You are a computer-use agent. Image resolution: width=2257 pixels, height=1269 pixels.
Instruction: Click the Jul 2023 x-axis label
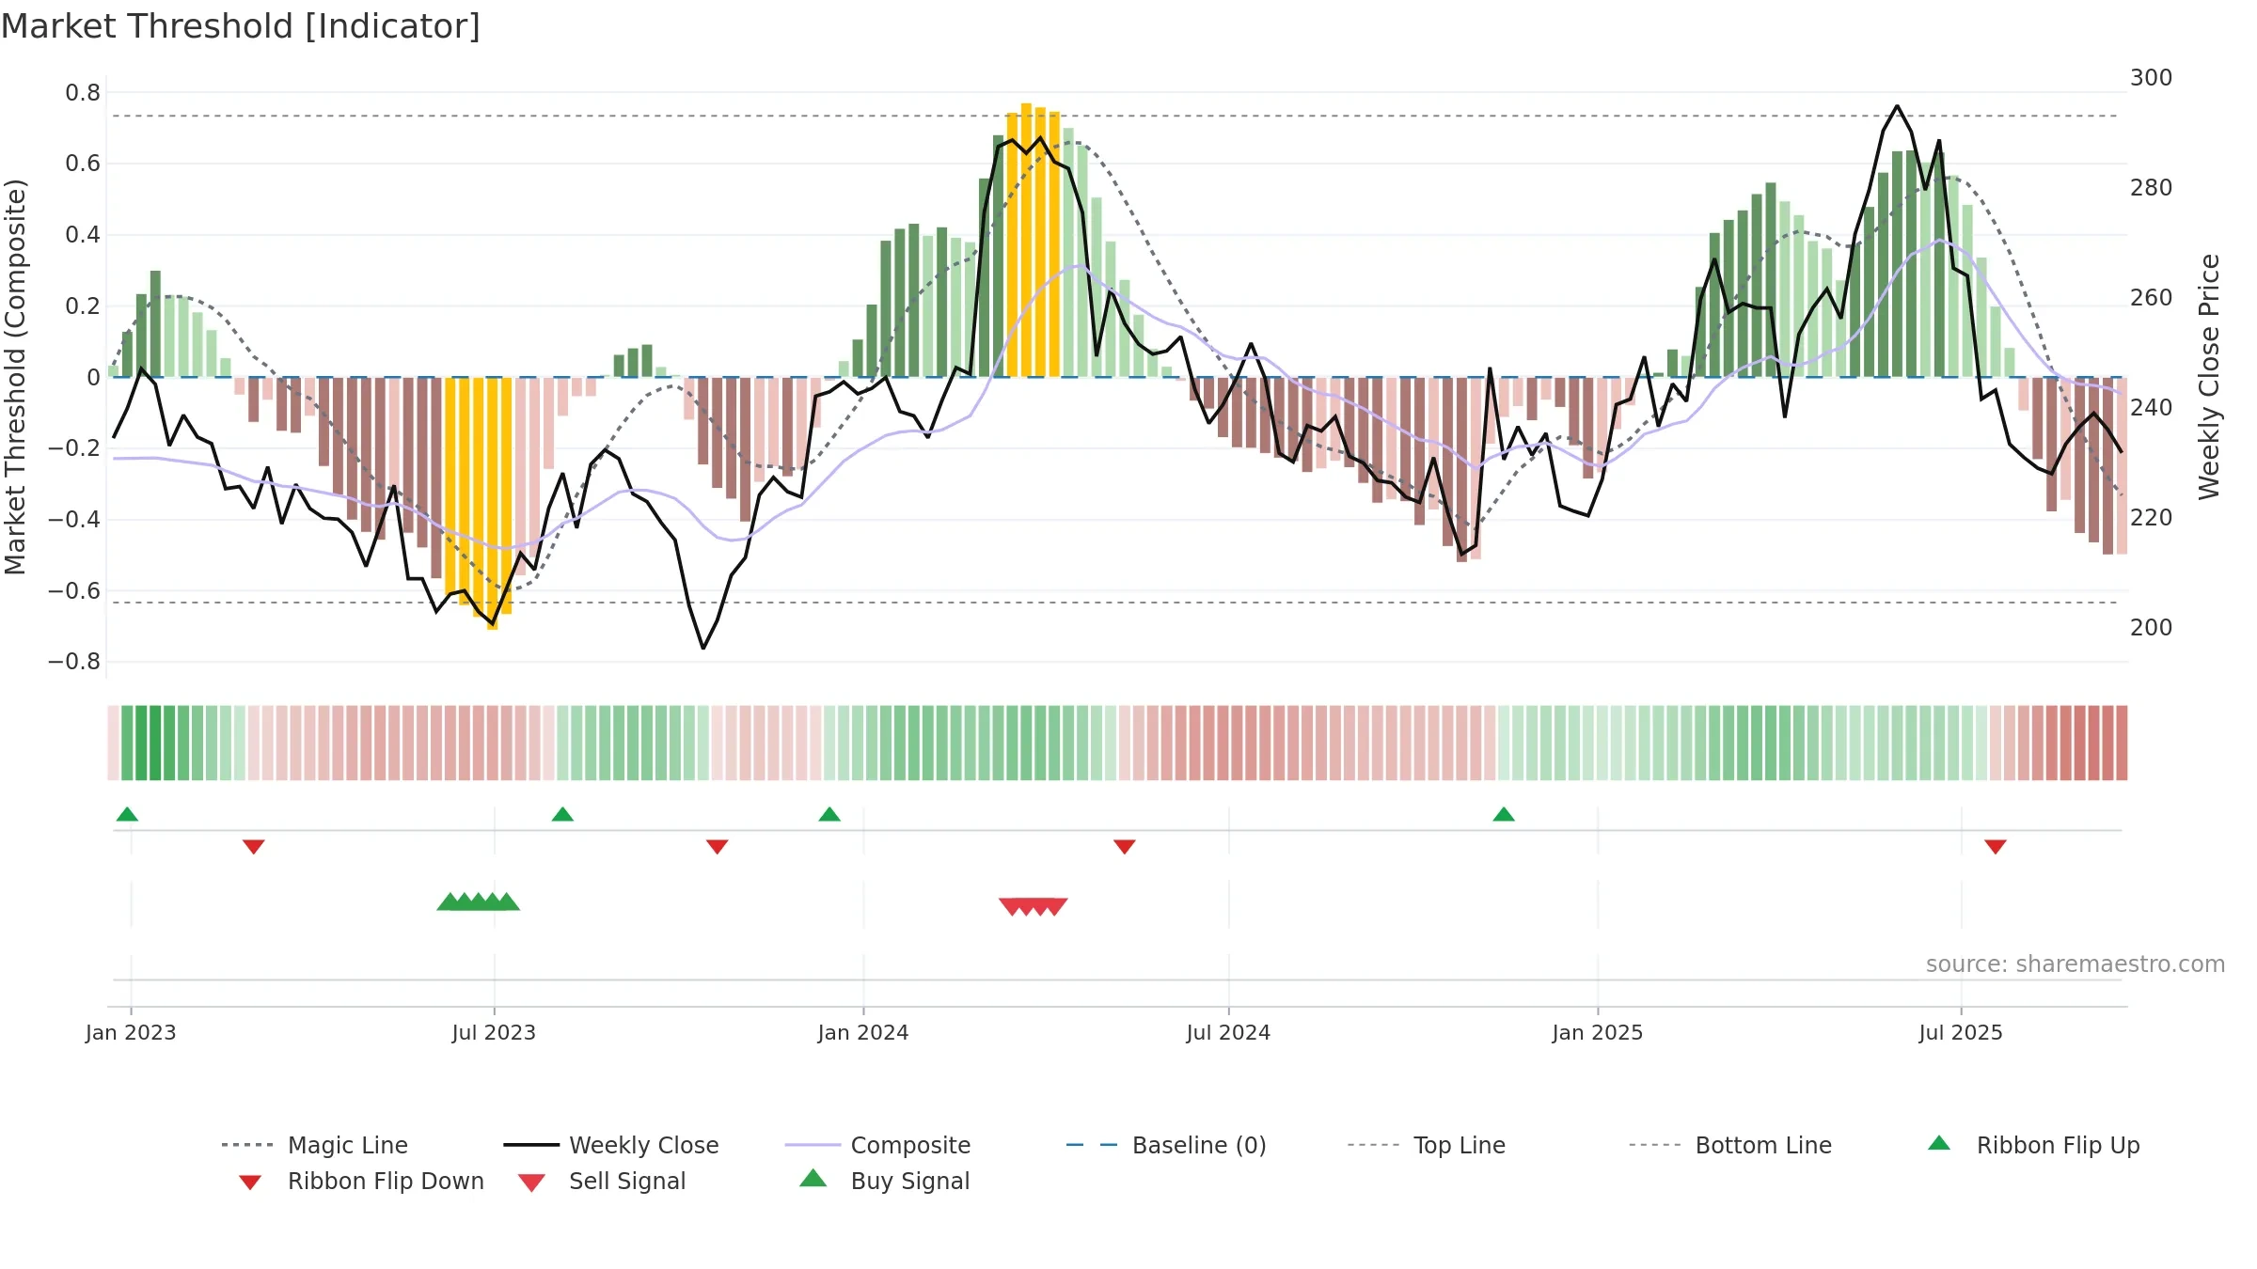pos(494,1033)
